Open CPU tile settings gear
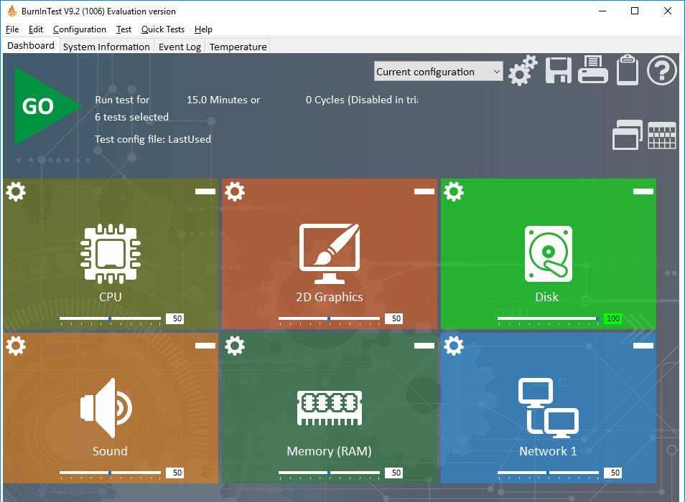This screenshot has height=502, width=685. [x=16, y=191]
